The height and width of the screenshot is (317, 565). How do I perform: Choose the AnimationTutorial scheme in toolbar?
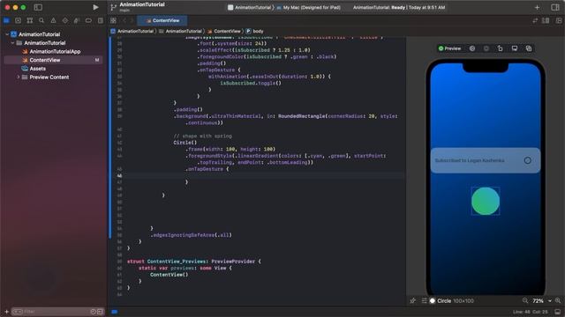pyautogui.click(x=250, y=7)
